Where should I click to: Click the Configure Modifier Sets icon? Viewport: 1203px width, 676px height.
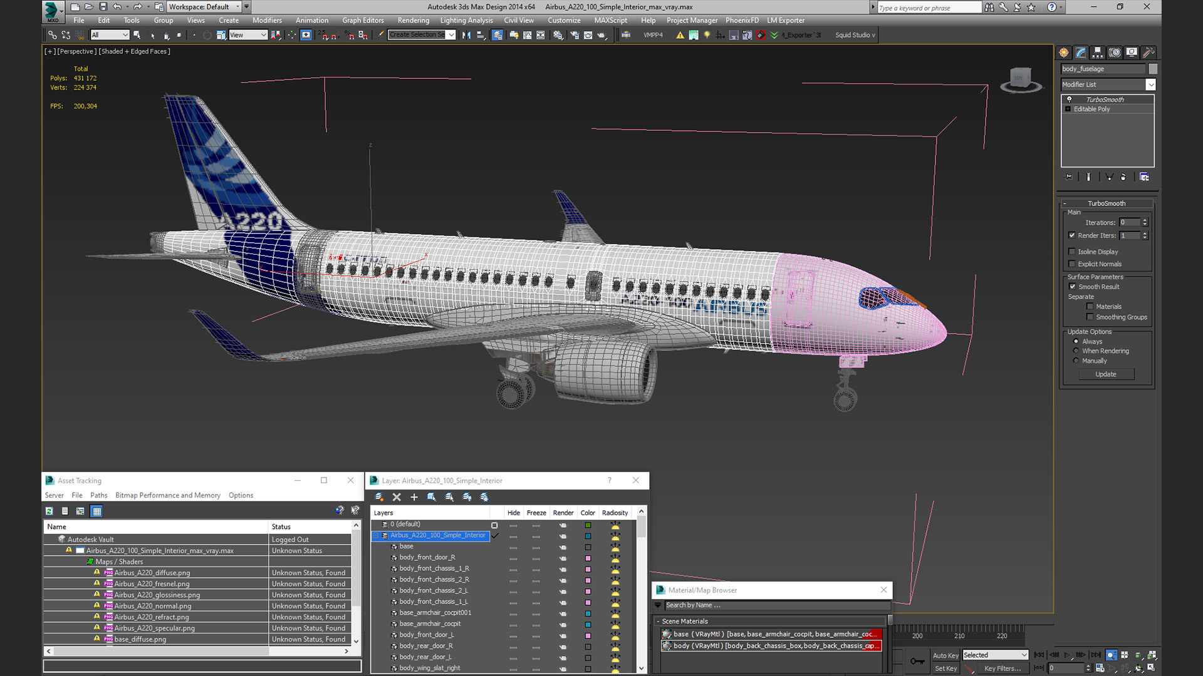tap(1144, 177)
